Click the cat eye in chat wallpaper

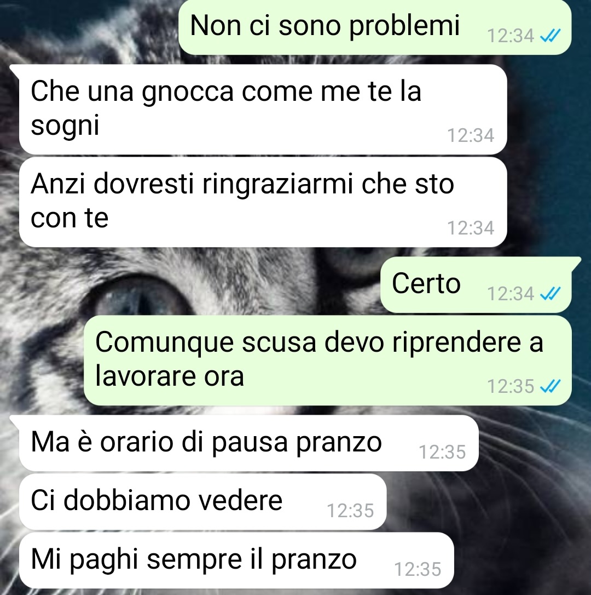click(140, 297)
